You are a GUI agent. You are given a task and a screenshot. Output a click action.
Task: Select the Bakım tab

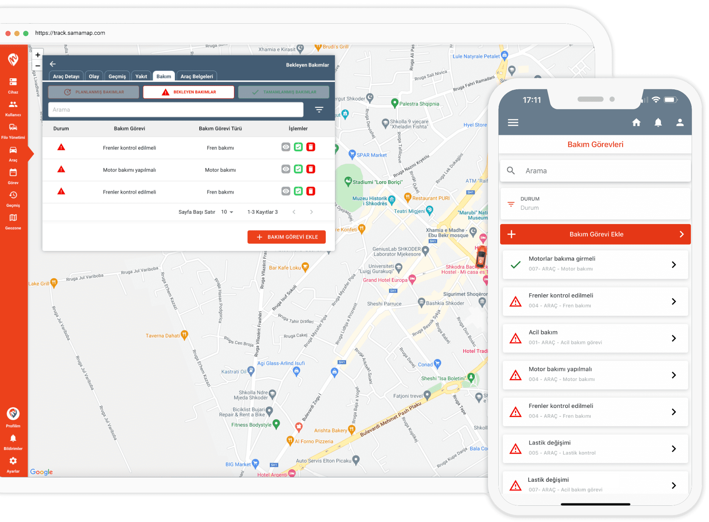point(164,76)
